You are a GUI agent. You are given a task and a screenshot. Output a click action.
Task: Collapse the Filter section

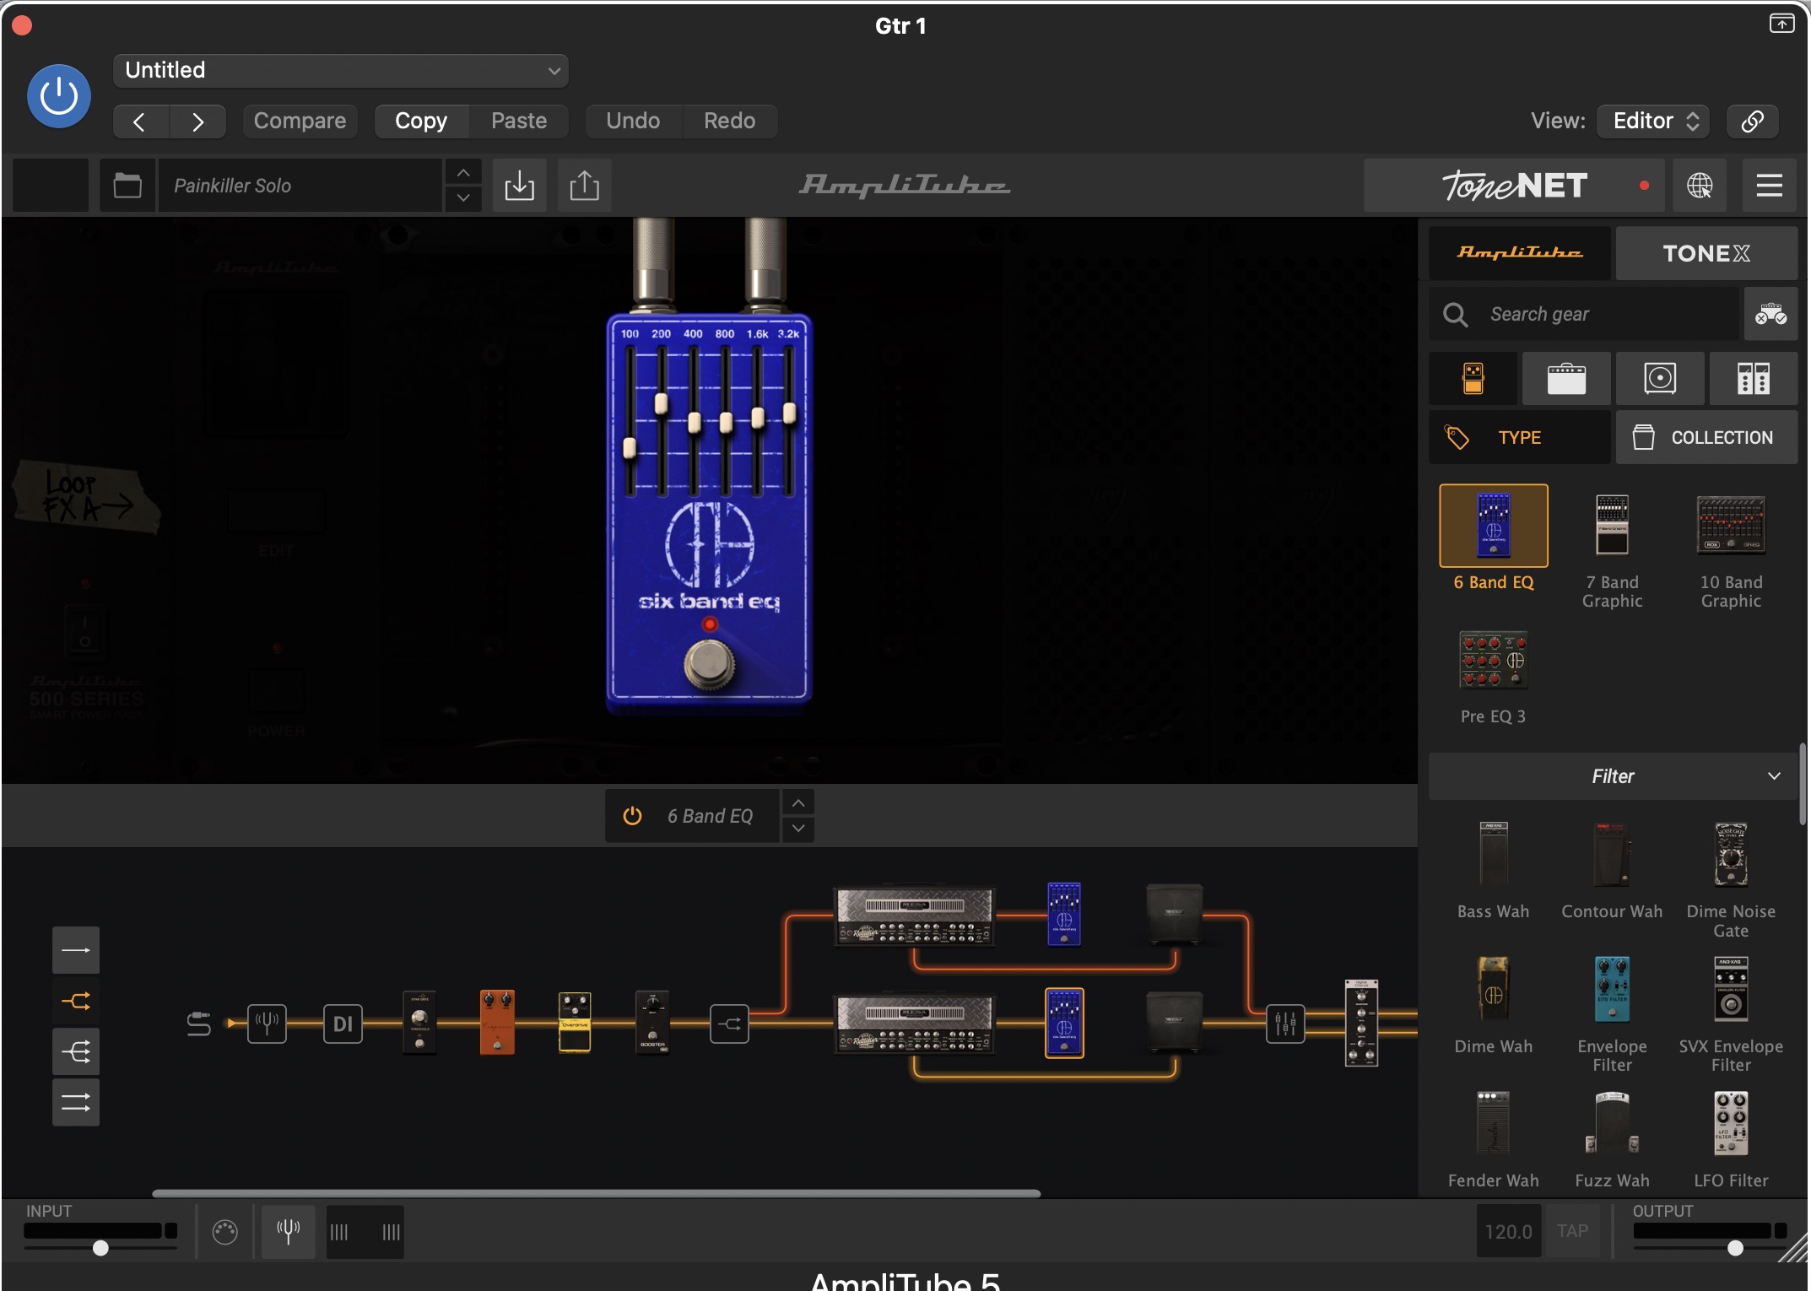pos(1774,775)
